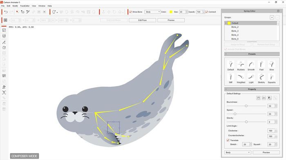
Task: Apply the Stretchy spring preset
Action: coord(261,79)
